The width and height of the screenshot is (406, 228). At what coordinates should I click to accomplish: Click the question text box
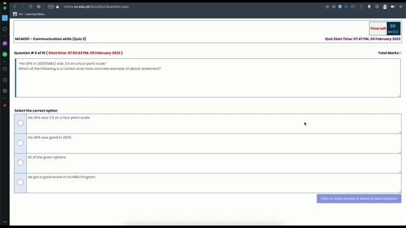pos(208,78)
